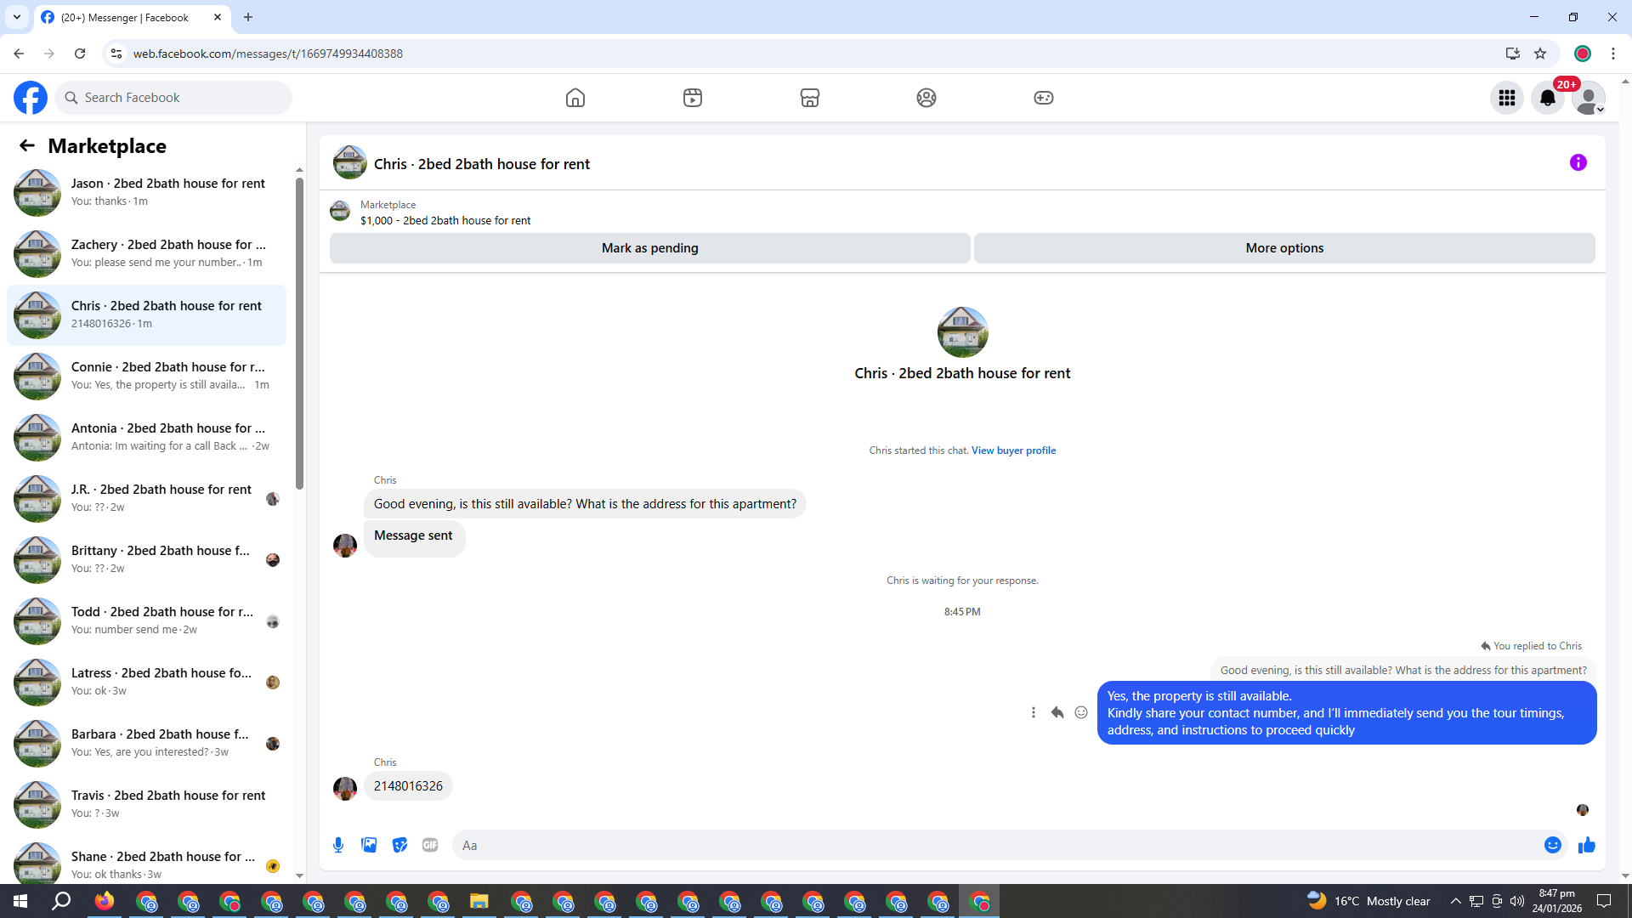Screen dimensions: 1632x918
Task: Open the emoji picker in the message box
Action: click(x=1552, y=845)
